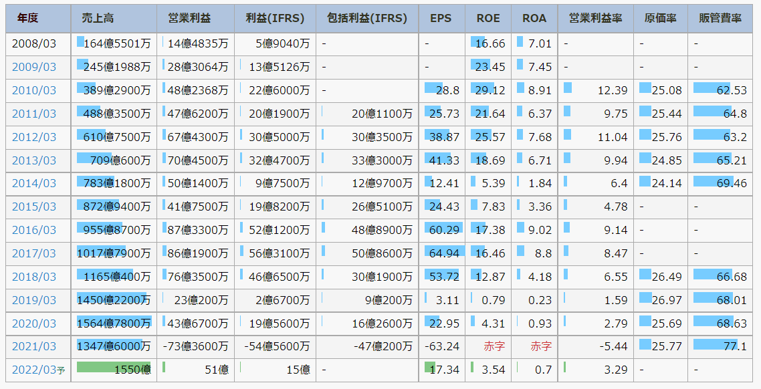Select ROA value 9.02
This screenshot has width=761, height=389.
pos(540,230)
